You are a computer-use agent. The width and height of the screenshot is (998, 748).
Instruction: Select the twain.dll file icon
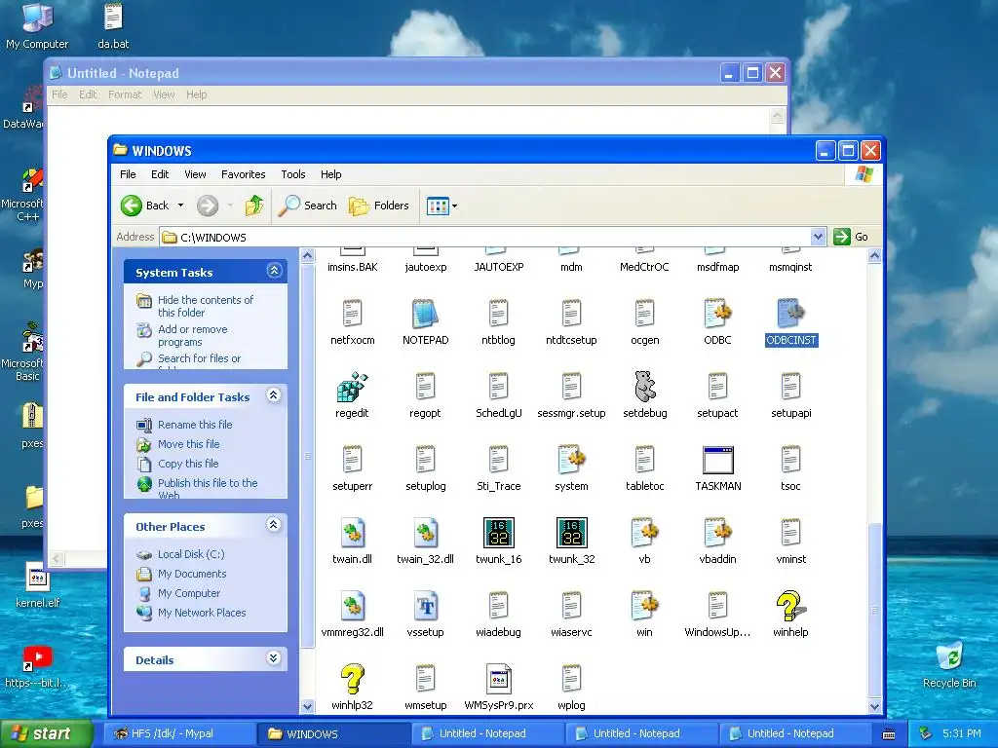click(352, 533)
